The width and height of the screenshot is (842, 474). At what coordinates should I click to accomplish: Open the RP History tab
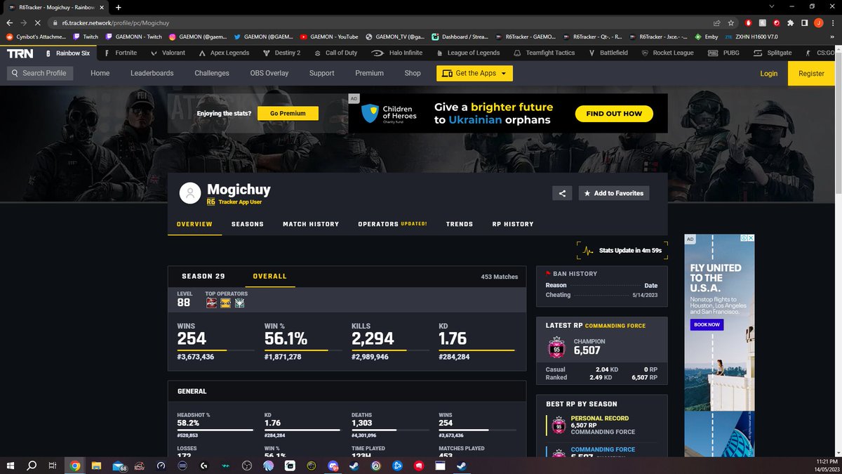[513, 224]
